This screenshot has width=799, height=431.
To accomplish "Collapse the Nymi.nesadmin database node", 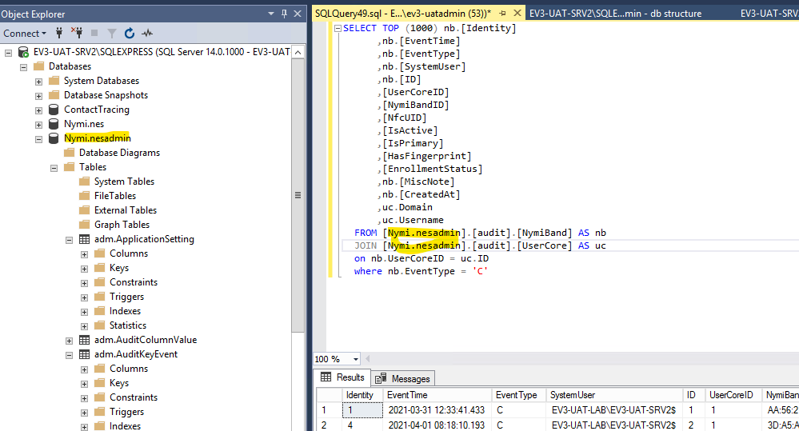I will point(38,139).
